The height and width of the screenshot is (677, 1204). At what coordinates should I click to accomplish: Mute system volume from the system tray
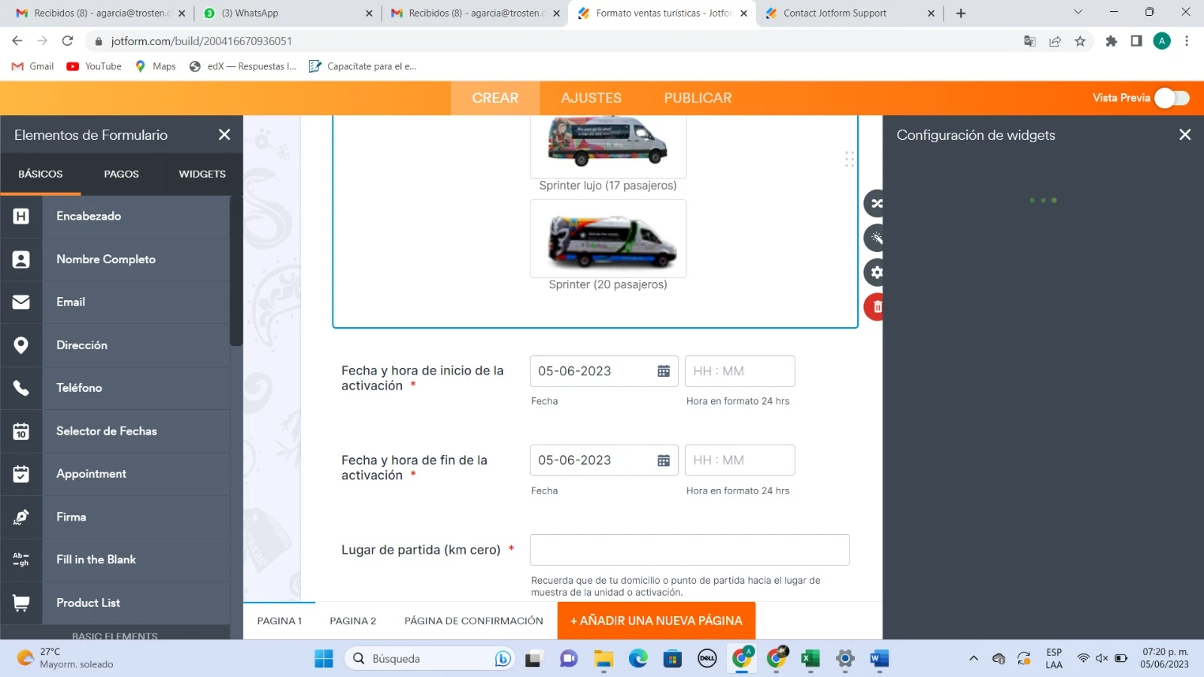1103,658
